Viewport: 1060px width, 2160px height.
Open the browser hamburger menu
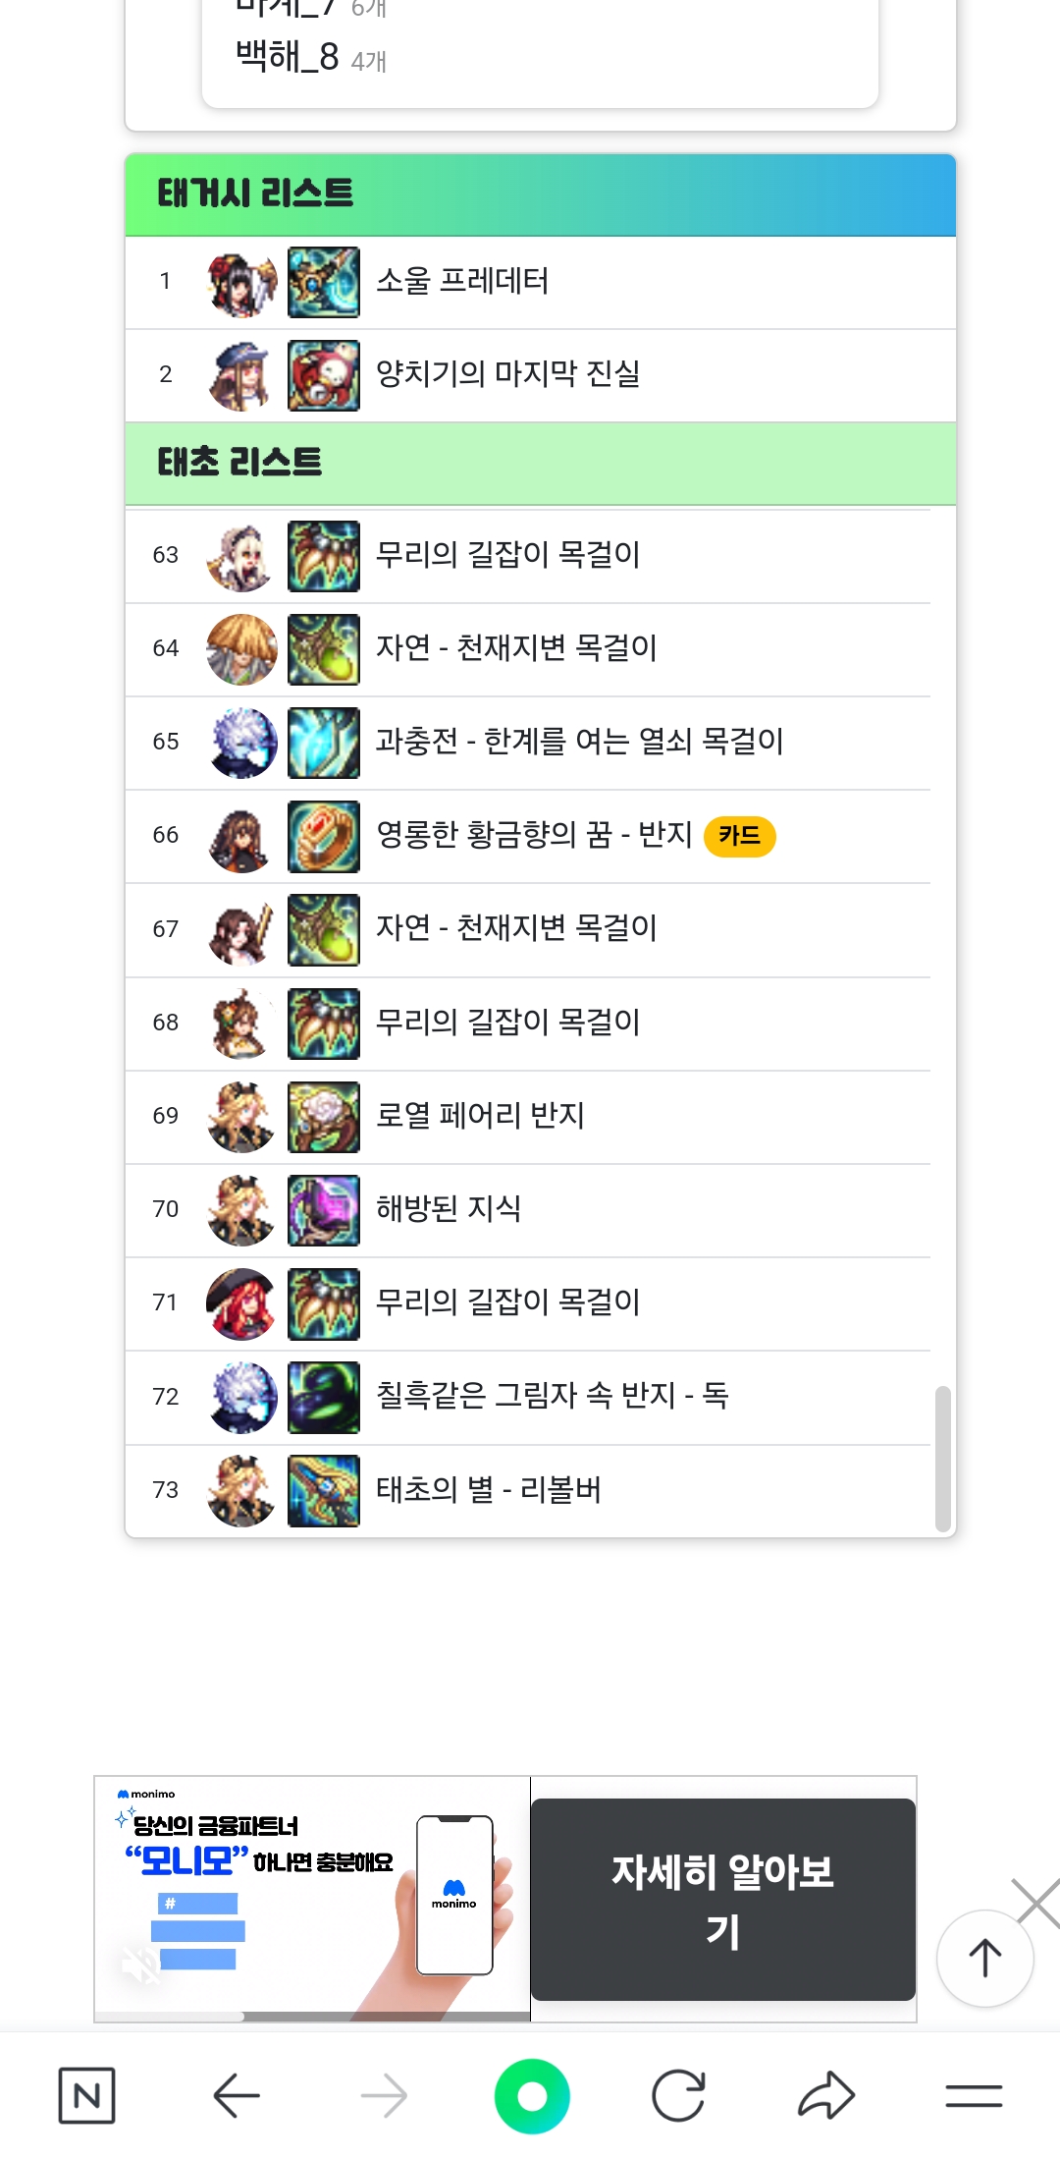point(974,2096)
